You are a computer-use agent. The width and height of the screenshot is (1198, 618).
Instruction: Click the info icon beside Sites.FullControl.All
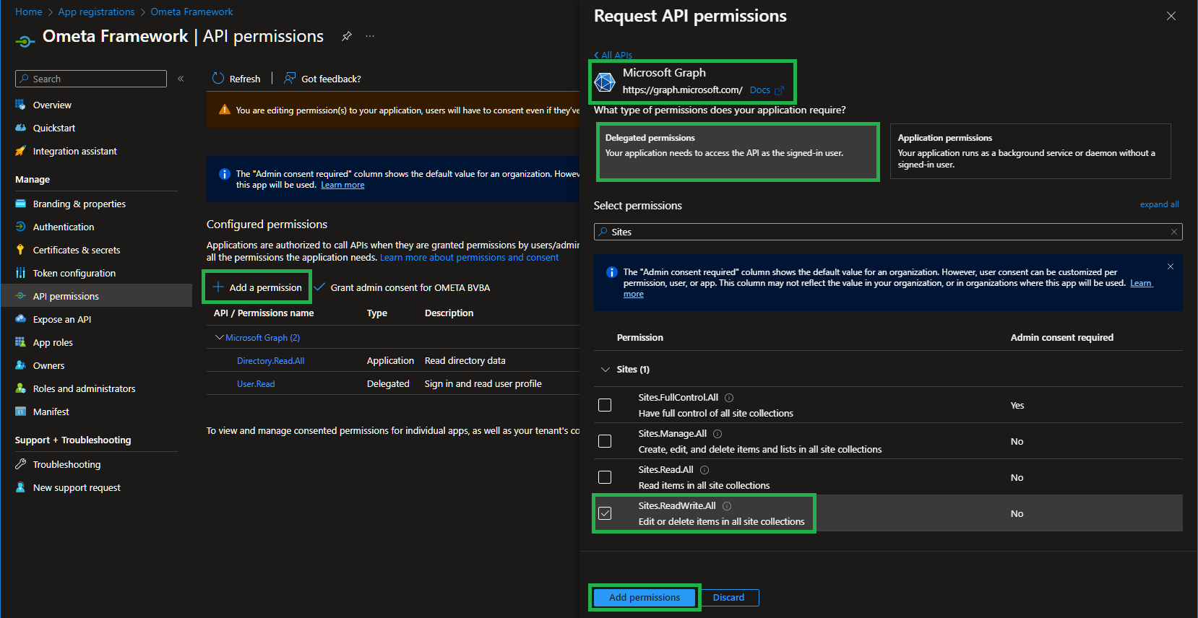pyautogui.click(x=729, y=398)
